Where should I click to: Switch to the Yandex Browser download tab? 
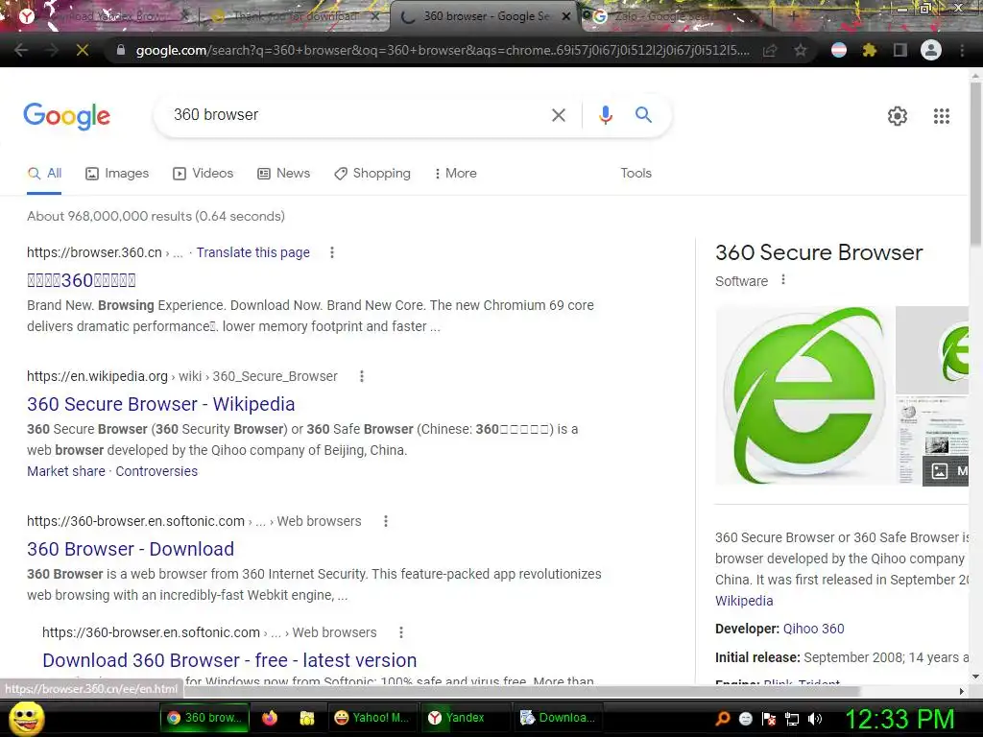pyautogui.click(x=104, y=16)
